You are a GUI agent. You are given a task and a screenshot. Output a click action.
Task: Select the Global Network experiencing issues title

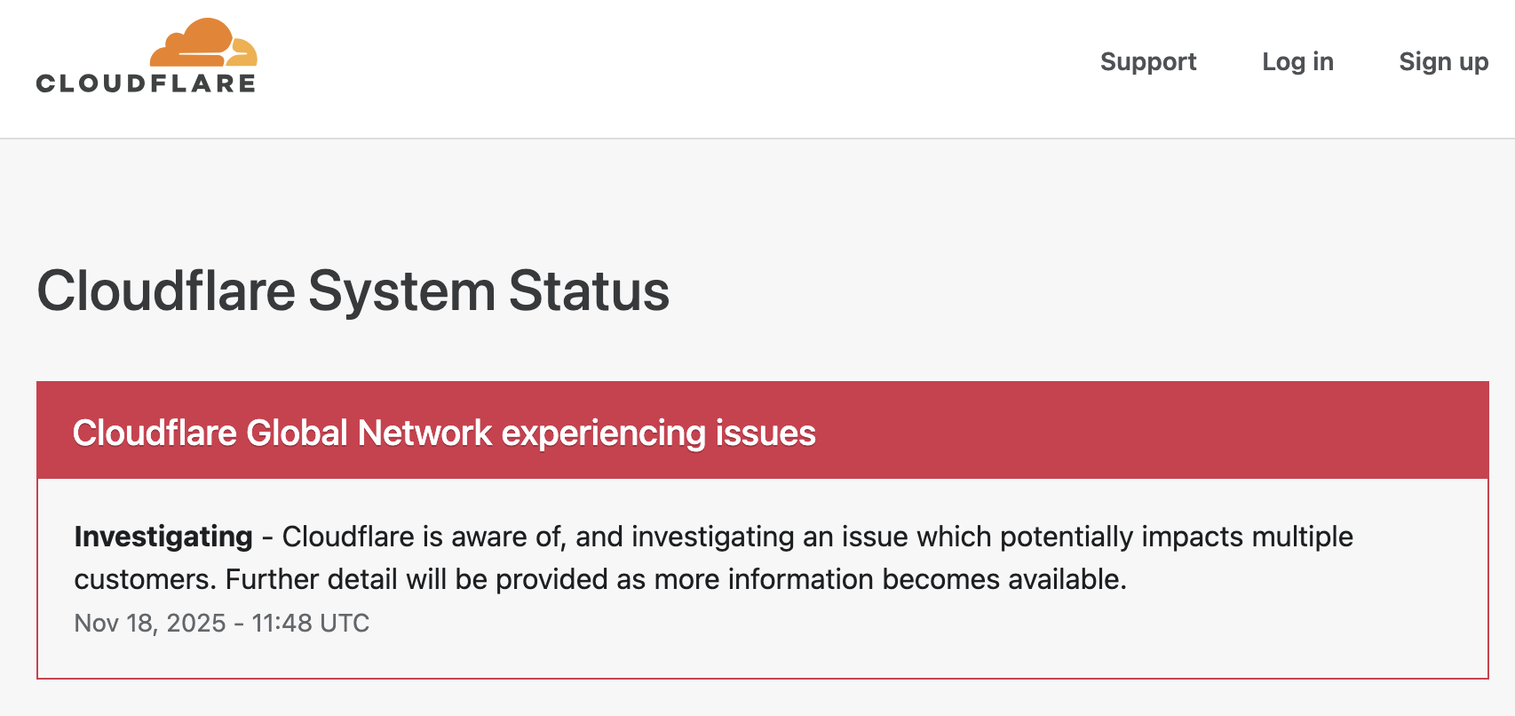click(x=444, y=433)
